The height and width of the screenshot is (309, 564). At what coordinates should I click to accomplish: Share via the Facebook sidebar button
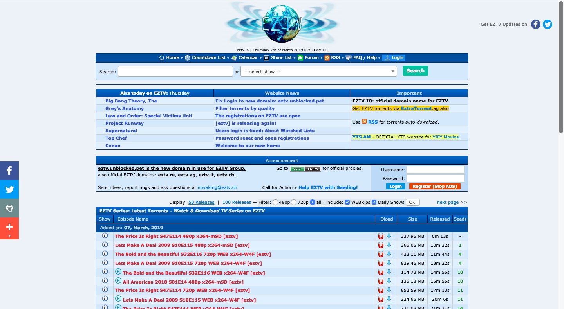pos(9,171)
